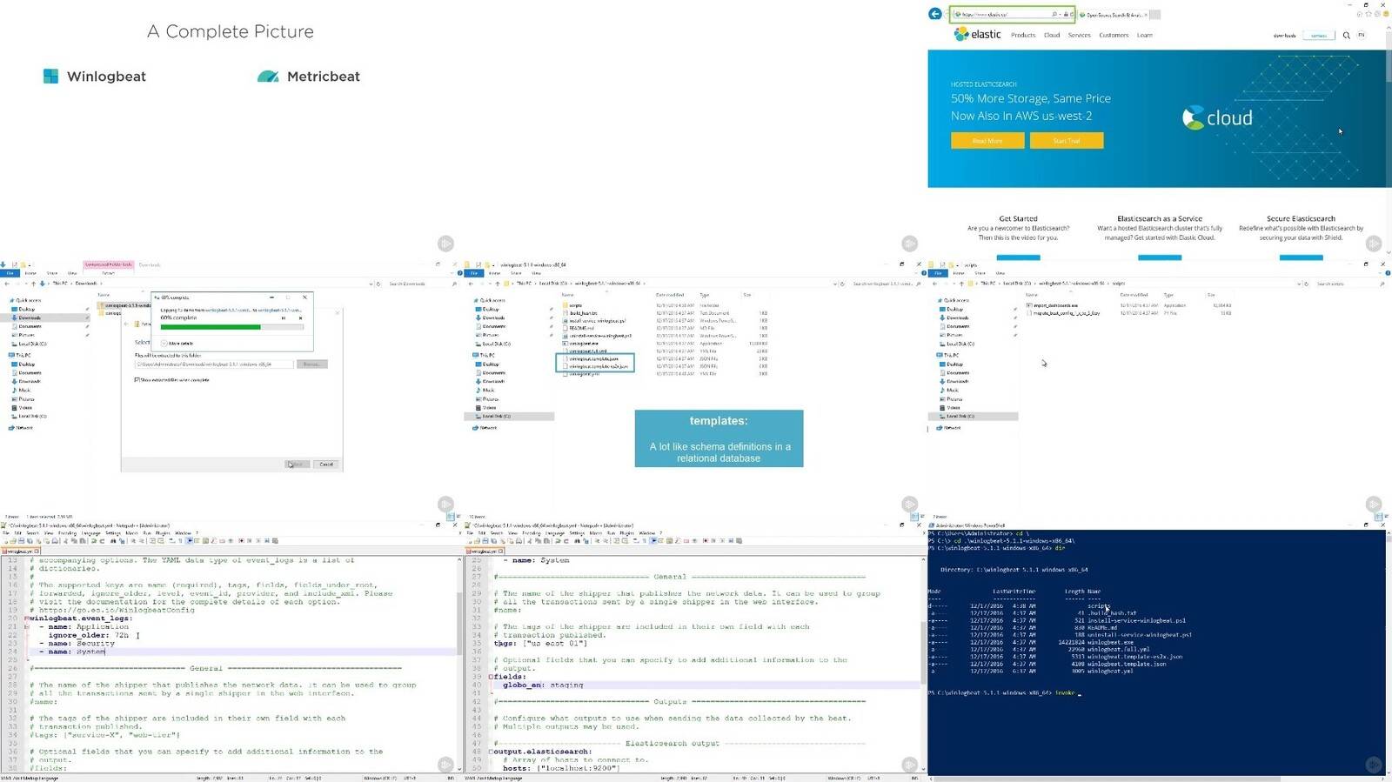Image resolution: width=1392 pixels, height=782 pixels.
Task: Click line 'globo_env: staging' in right Notepad++
Action: (x=543, y=685)
